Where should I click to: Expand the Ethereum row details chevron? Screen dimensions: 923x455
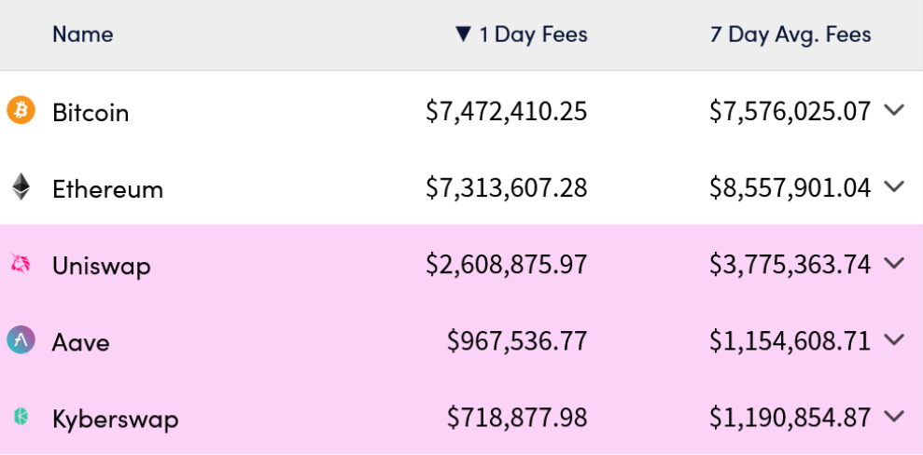(x=894, y=186)
